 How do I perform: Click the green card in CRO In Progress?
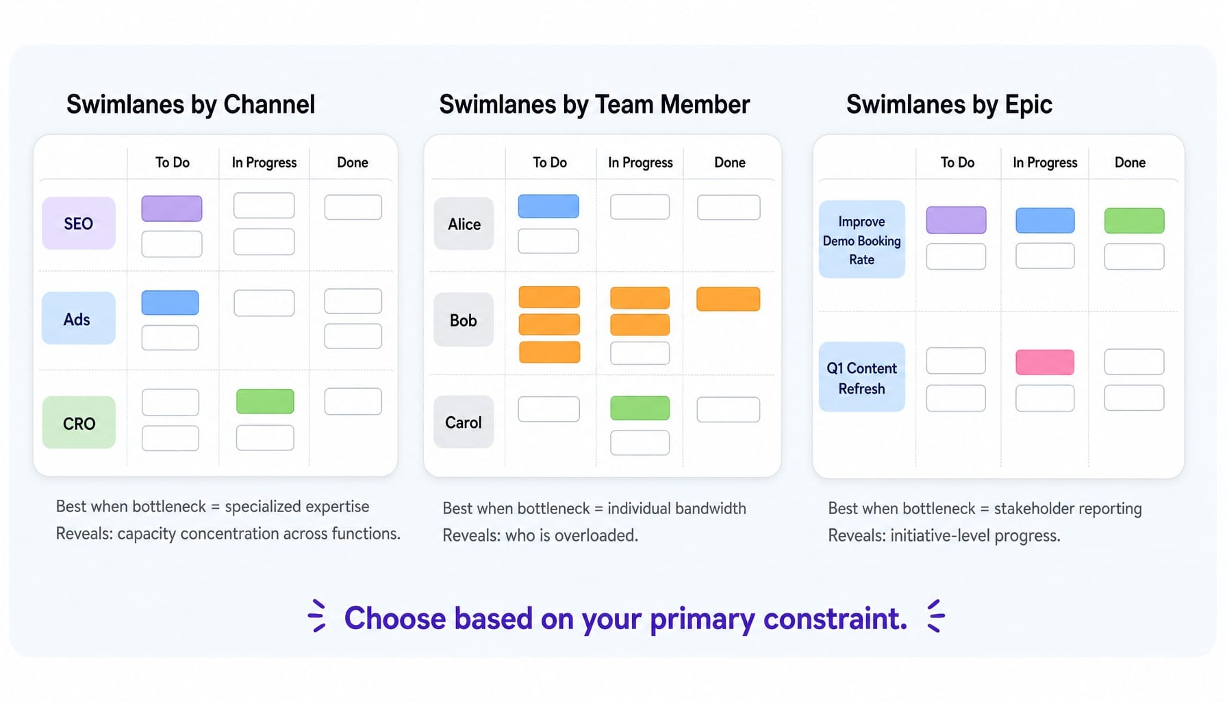[x=265, y=401]
